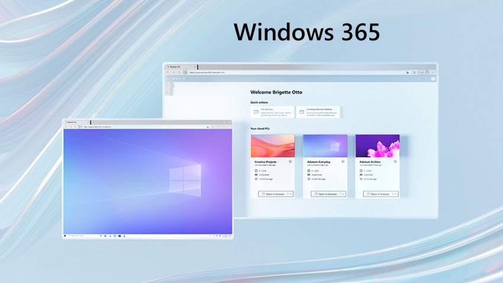Click the Take the tour card icon
The width and height of the screenshot is (503, 283).
pyautogui.click(x=256, y=112)
